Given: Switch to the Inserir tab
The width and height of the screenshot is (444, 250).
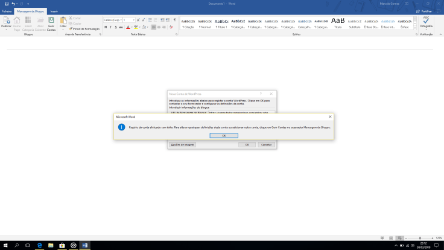Looking at the screenshot, I should (54, 11).
